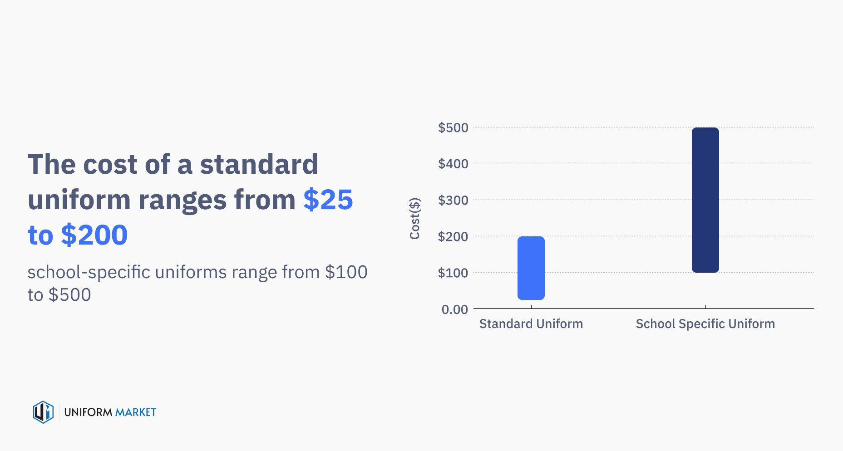Click the $200 y-axis label
This screenshot has width=843, height=451.
click(453, 236)
